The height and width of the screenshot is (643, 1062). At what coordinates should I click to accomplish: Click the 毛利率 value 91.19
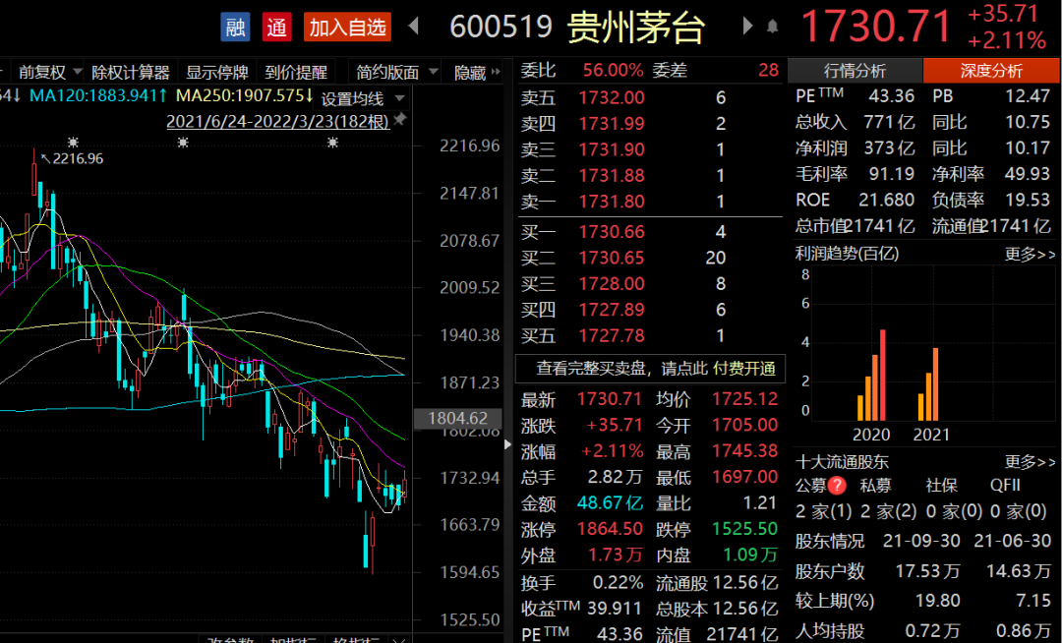point(891,174)
